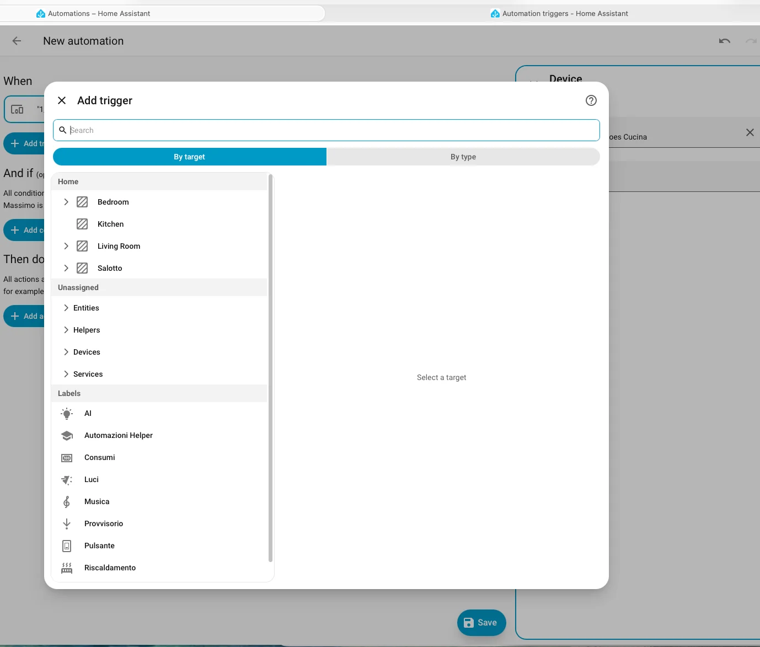Choose the Kitchen target
The height and width of the screenshot is (647, 760).
click(159, 224)
